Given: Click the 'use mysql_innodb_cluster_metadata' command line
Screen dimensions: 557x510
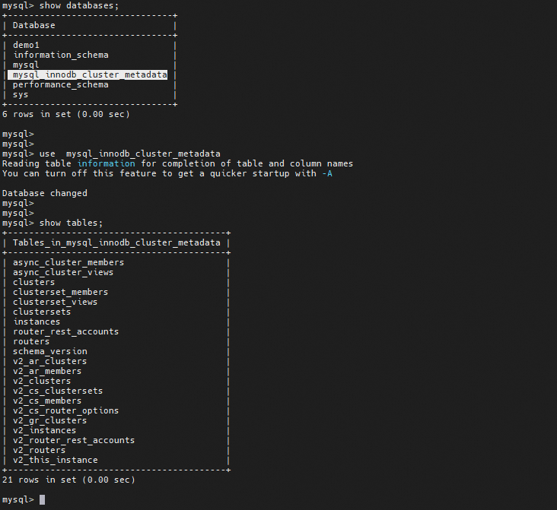Looking at the screenshot, I should [x=129, y=154].
